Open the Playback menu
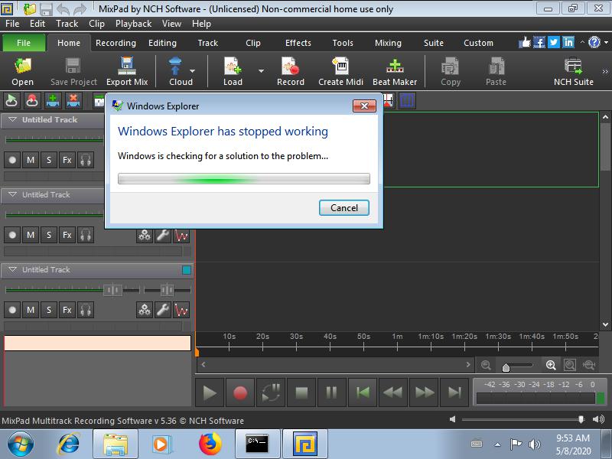 tap(133, 24)
